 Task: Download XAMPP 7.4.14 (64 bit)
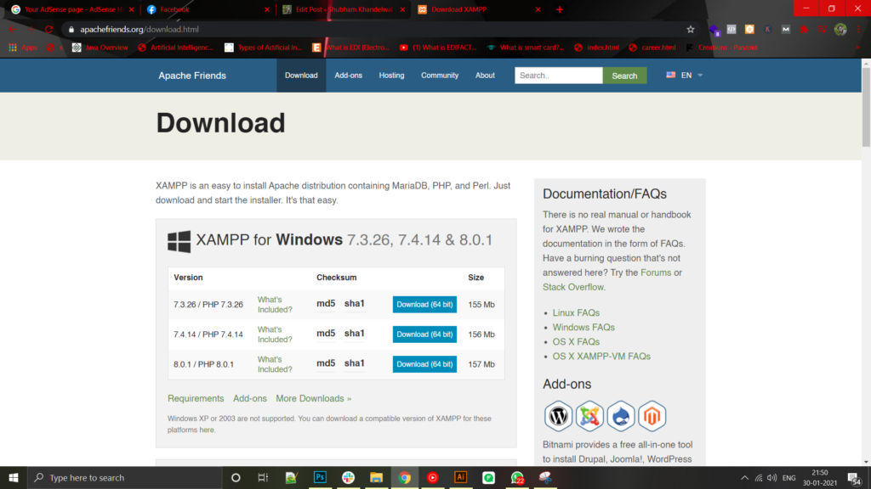[x=424, y=334]
